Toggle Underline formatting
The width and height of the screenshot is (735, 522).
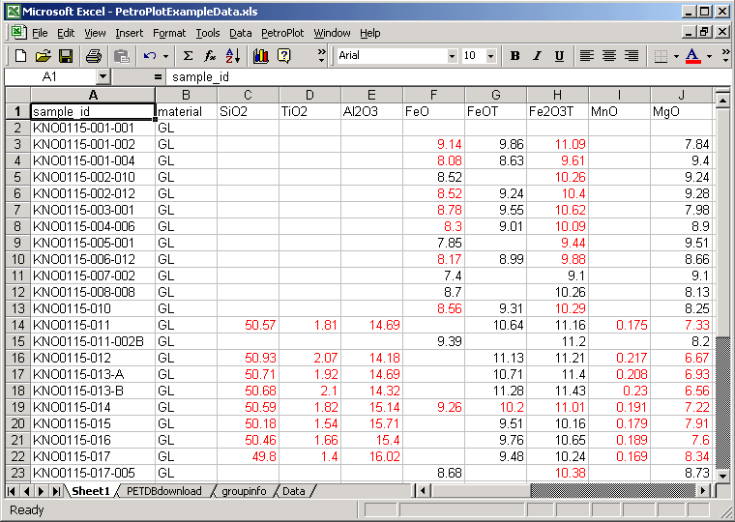pos(559,56)
